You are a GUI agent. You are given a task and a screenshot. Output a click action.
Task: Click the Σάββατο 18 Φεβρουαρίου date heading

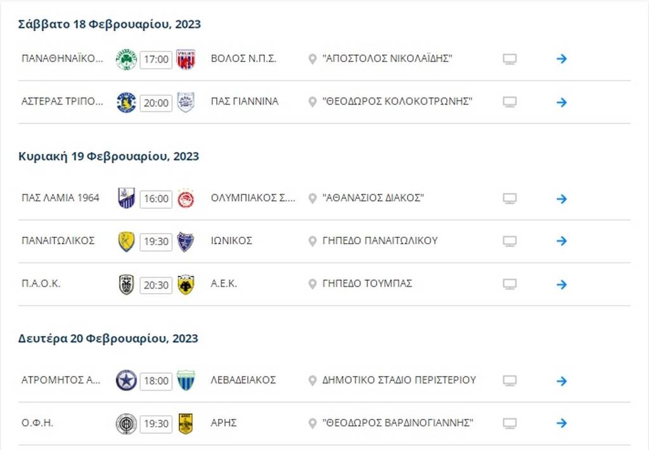(108, 24)
